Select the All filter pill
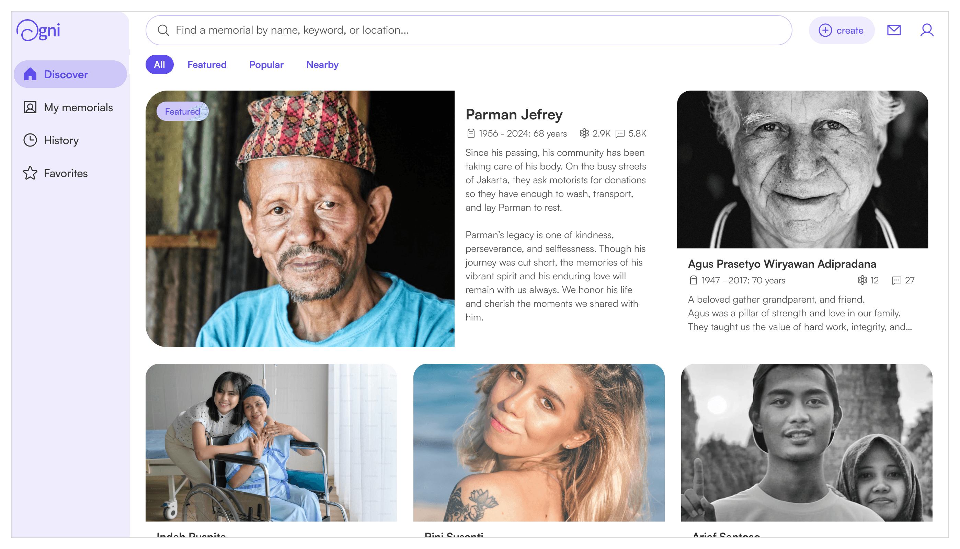Image resolution: width=960 pixels, height=549 pixels. tap(159, 65)
